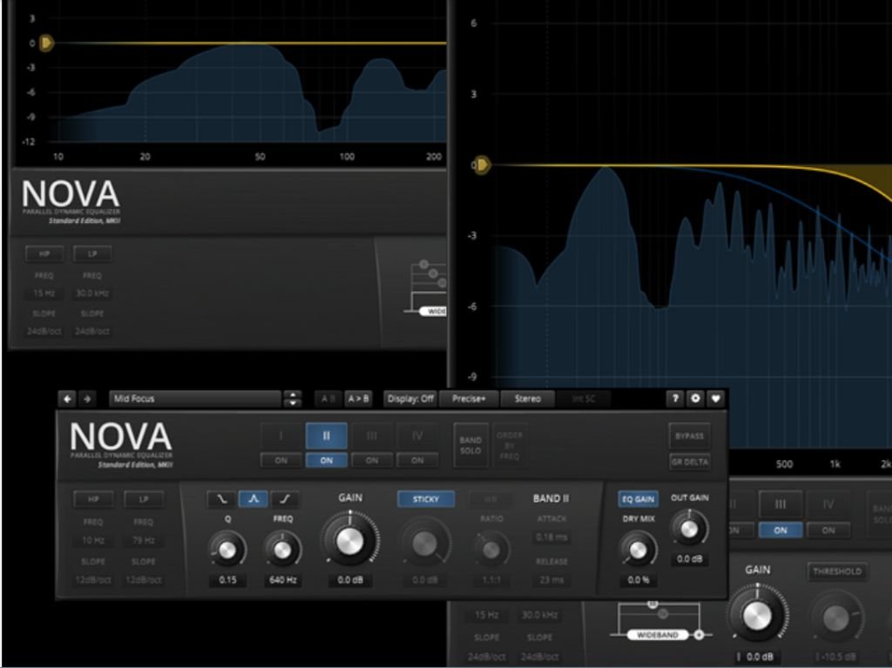Screen dimensions: 892x668
Task: Click the 0.18 ms attack value
Action: [x=551, y=537]
